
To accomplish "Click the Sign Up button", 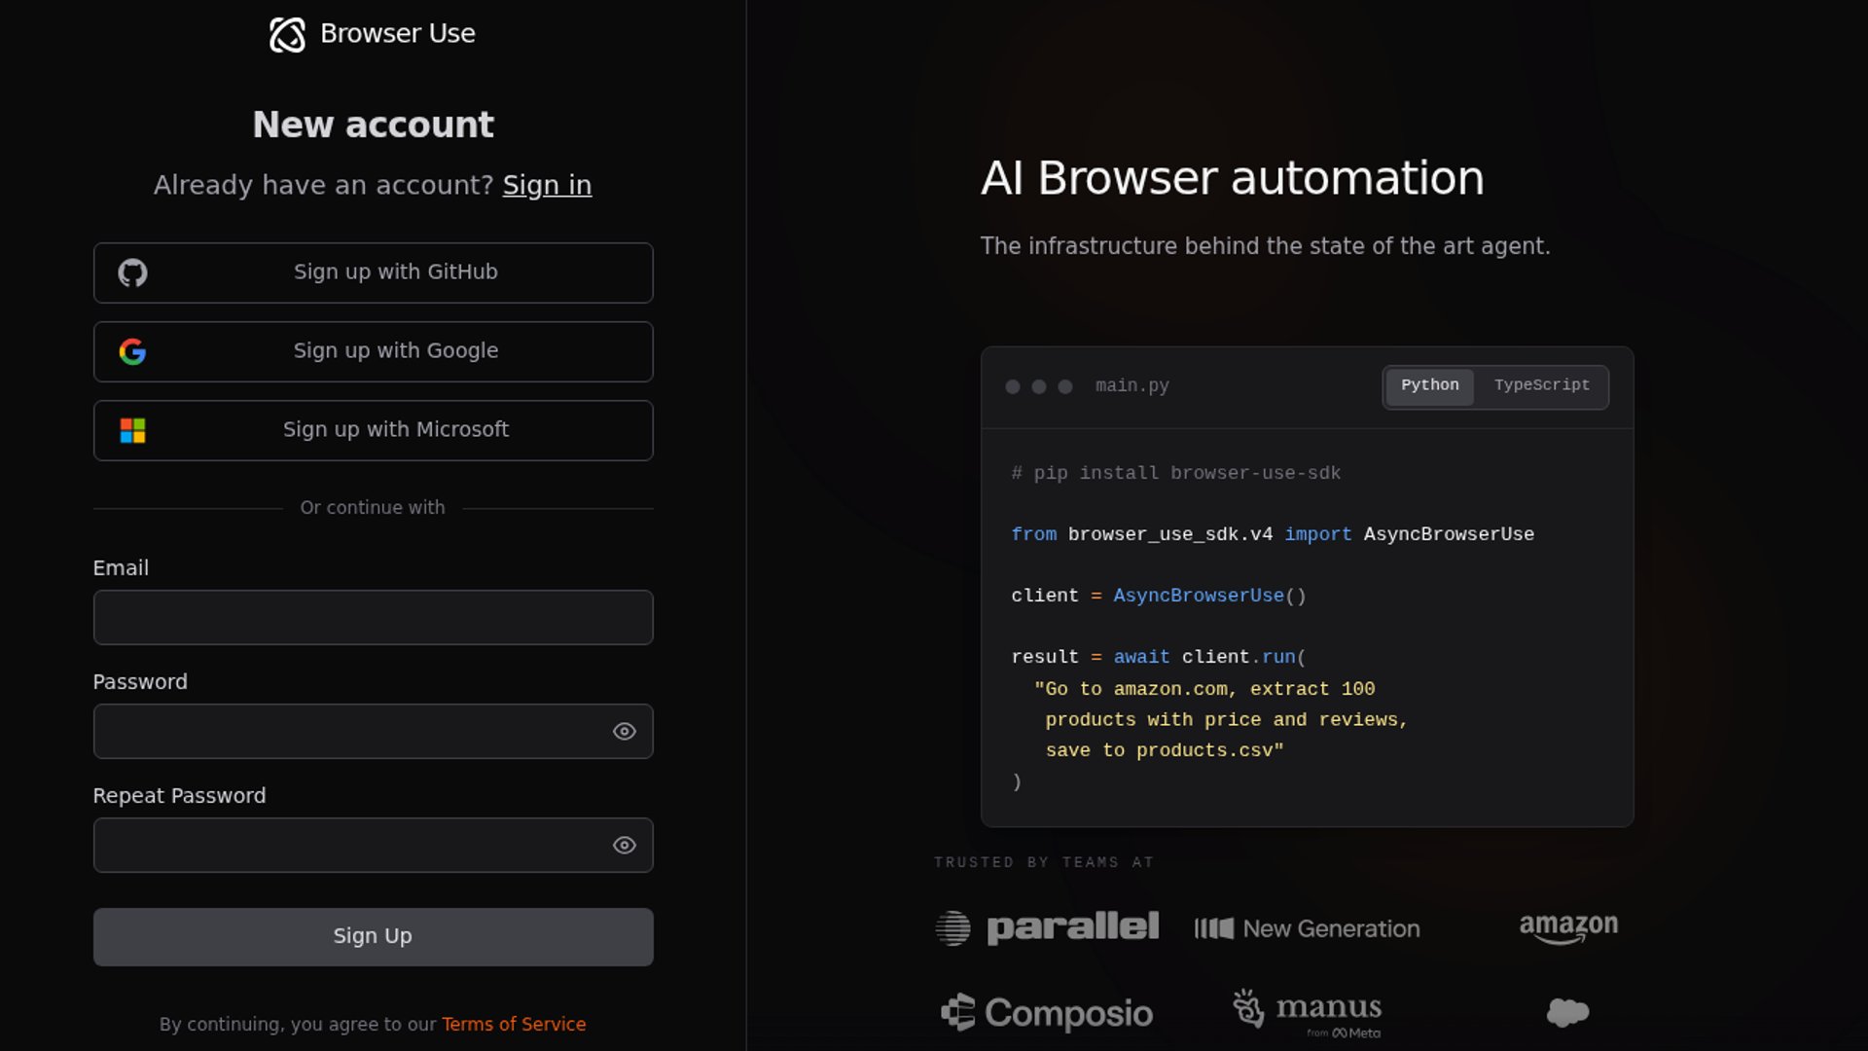I will pyautogui.click(x=373, y=936).
